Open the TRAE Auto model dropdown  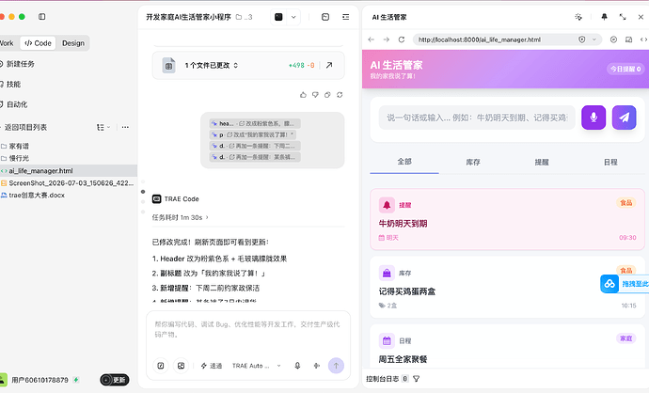tap(257, 366)
